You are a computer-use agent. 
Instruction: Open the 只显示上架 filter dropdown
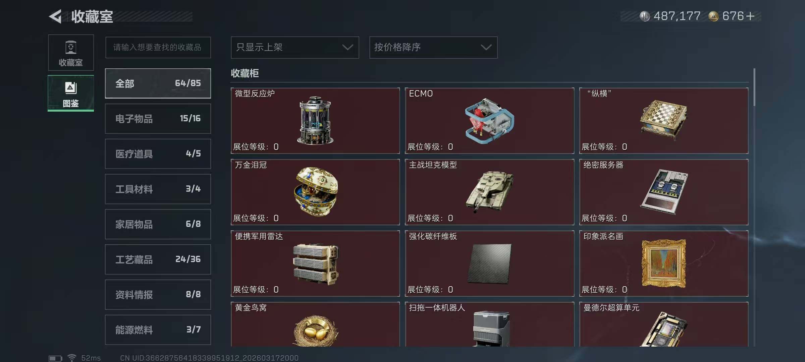pos(295,47)
